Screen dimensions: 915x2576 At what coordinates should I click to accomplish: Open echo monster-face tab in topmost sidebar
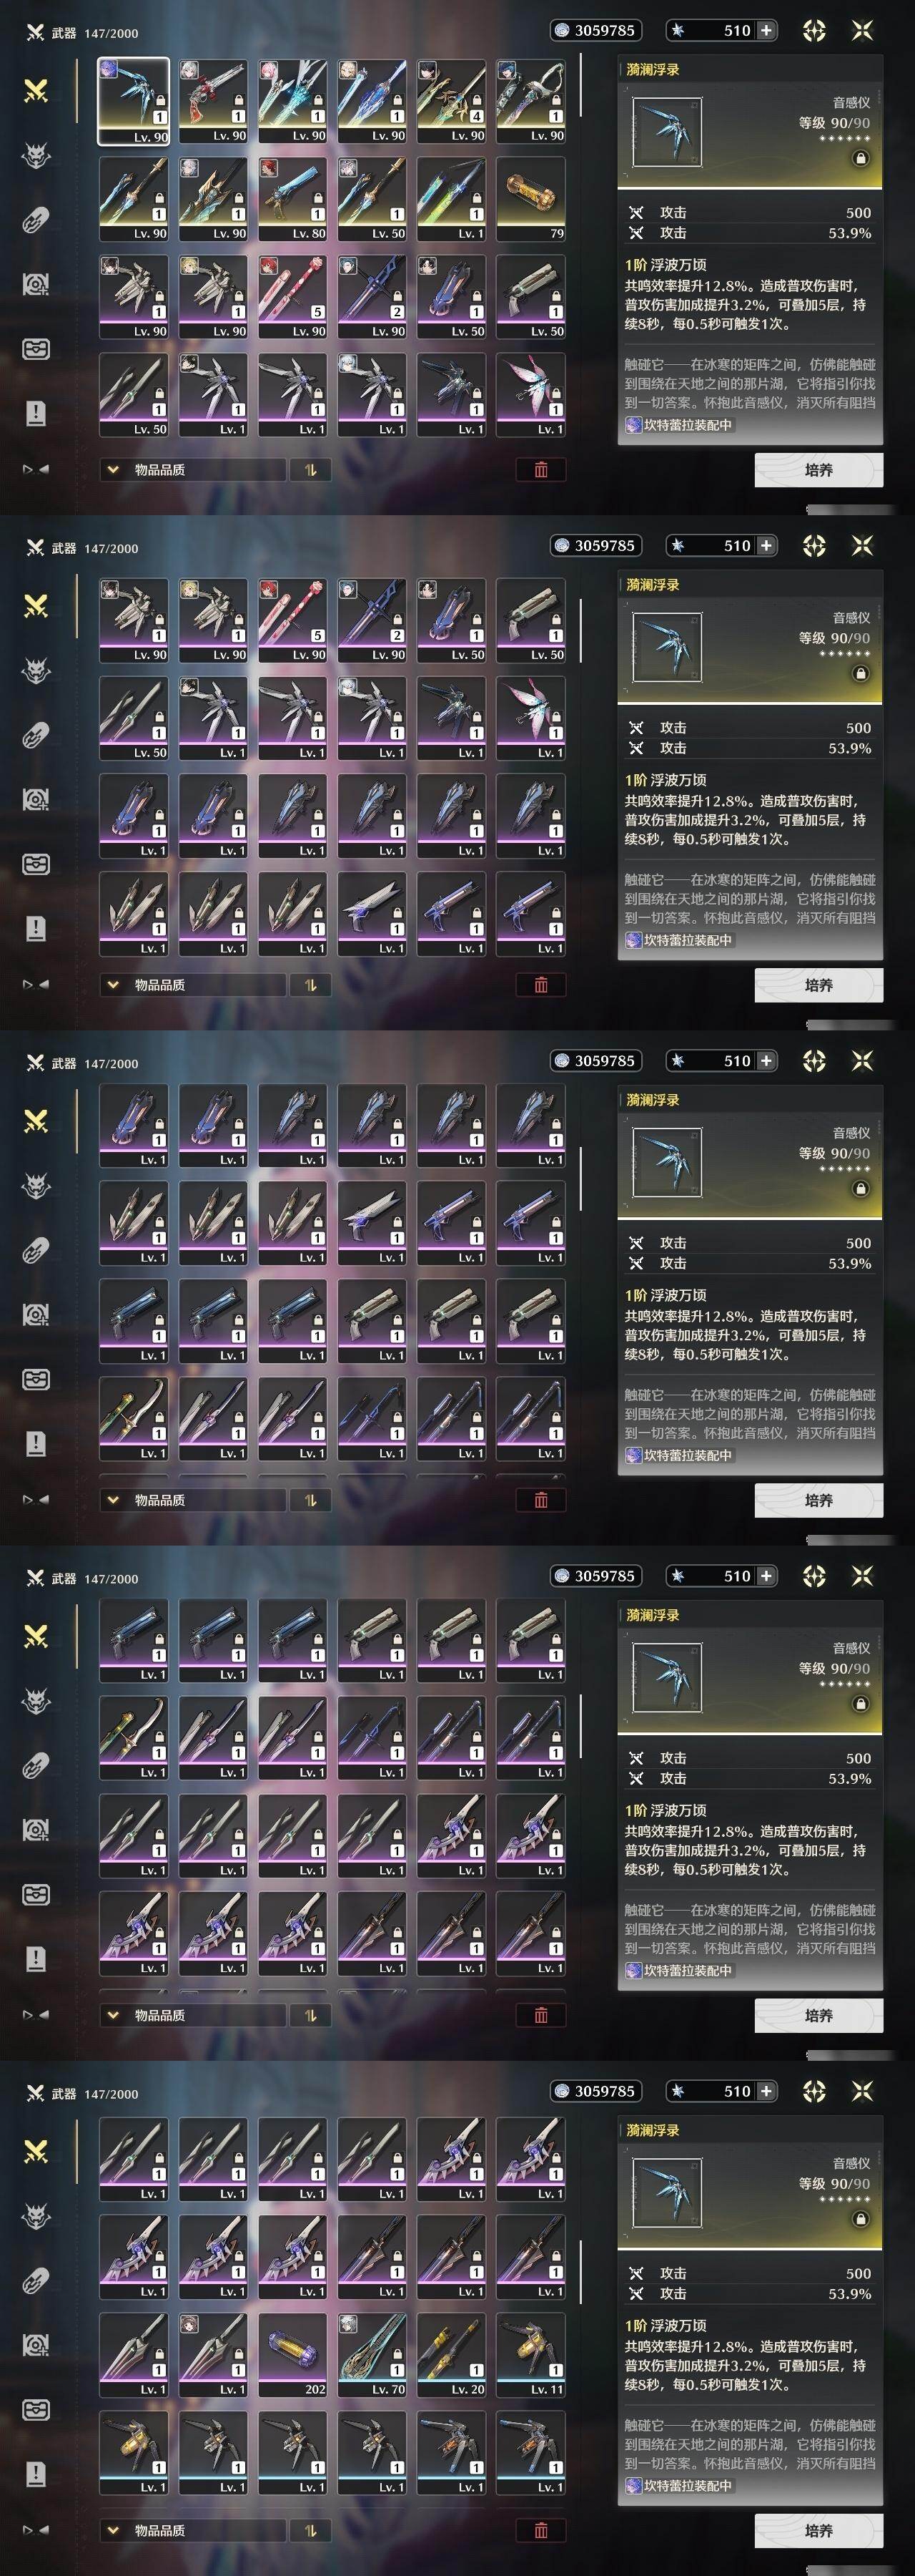pyautogui.click(x=36, y=156)
